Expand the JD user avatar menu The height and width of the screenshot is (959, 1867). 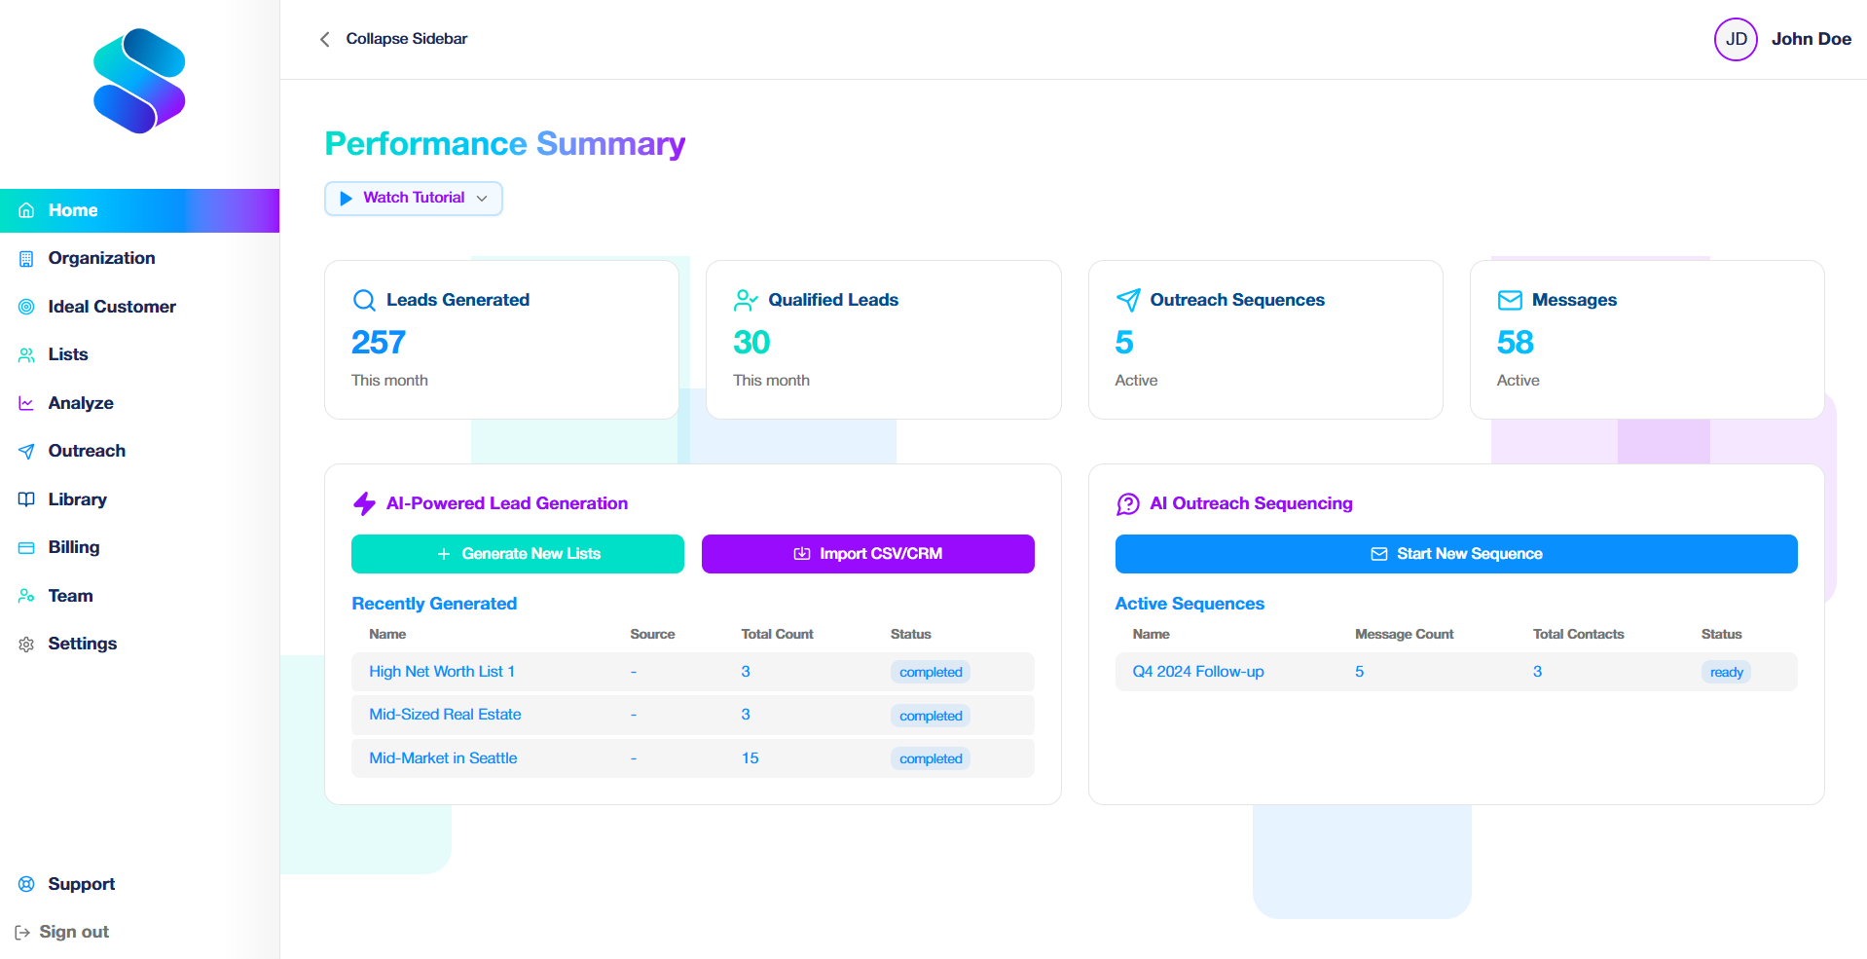coord(1736,39)
